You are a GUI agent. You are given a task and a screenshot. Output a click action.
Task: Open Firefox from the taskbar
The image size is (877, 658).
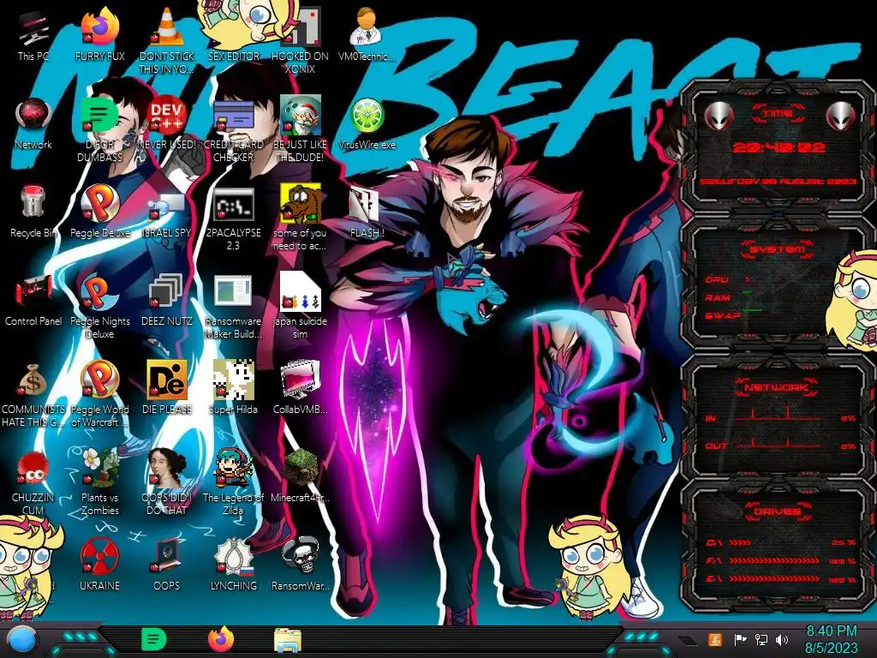tap(221, 639)
